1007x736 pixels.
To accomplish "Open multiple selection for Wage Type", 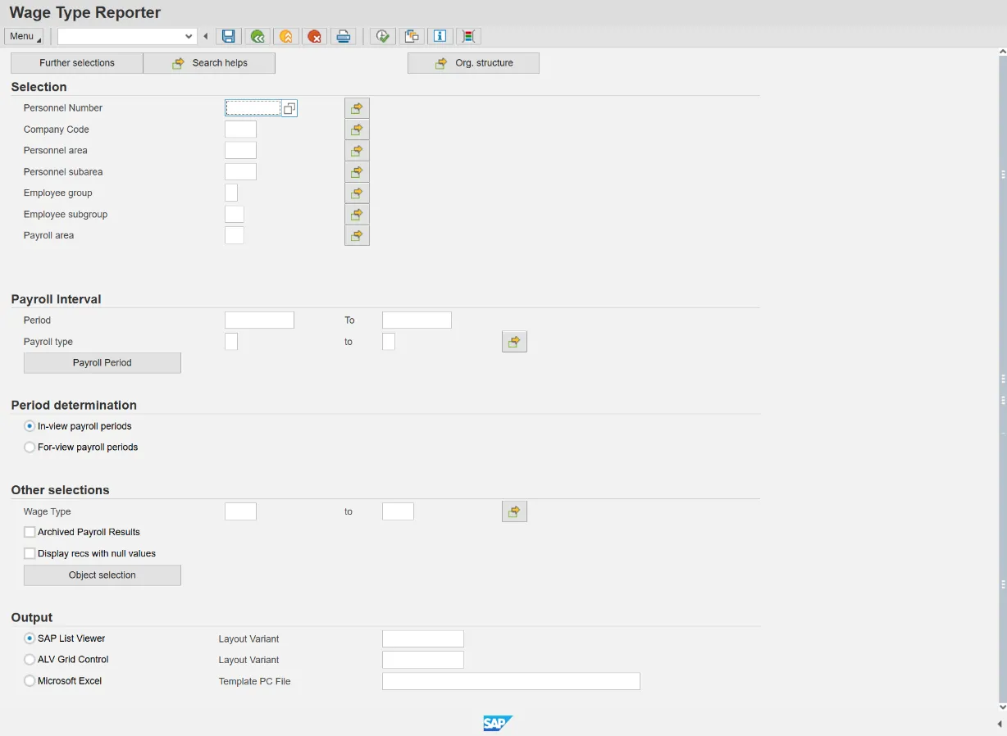I will [514, 511].
